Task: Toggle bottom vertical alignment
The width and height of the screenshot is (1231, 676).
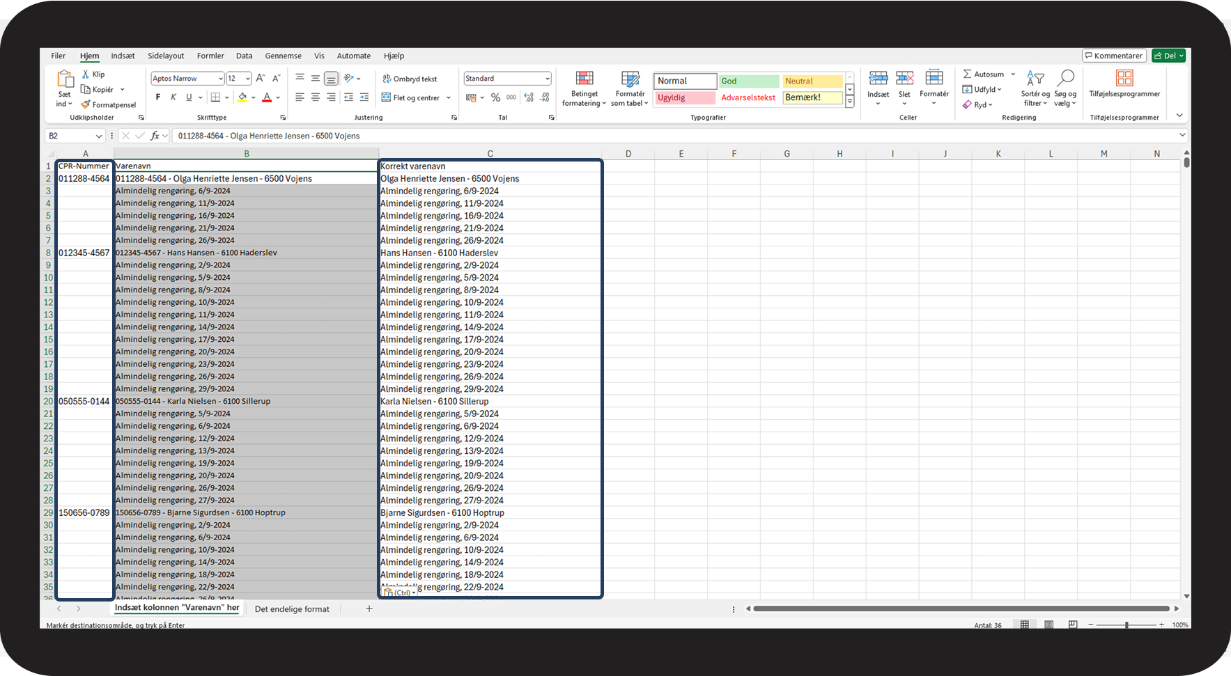Action: (x=331, y=79)
